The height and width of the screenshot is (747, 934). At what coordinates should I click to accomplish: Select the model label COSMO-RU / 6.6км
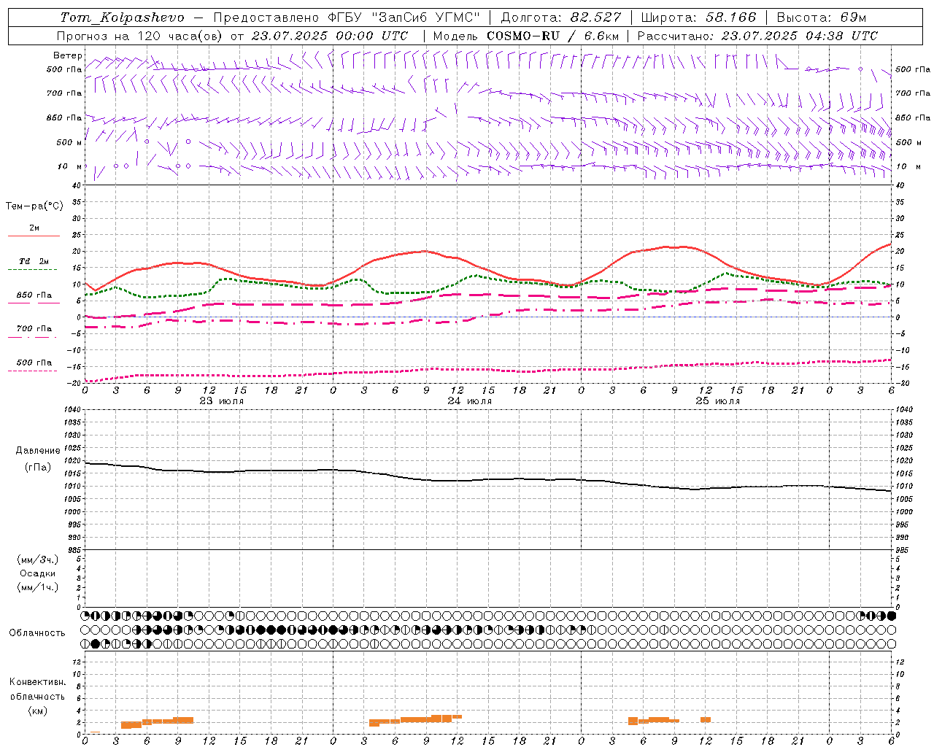pyautogui.click(x=552, y=36)
